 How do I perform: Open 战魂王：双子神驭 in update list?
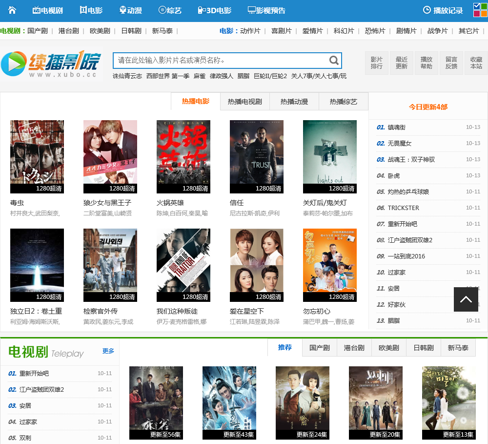pos(411,160)
